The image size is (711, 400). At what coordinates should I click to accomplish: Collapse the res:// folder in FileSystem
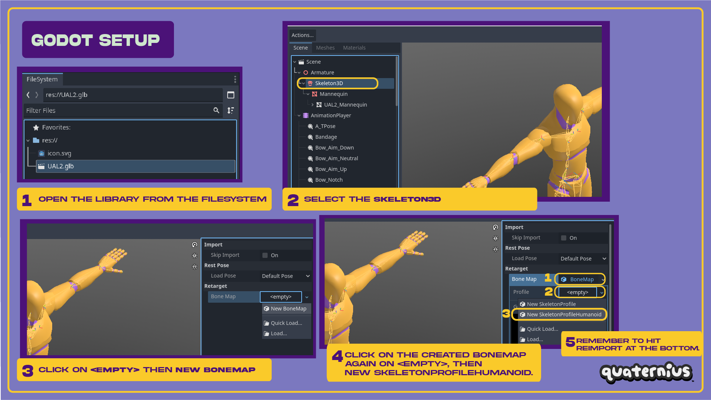28,141
